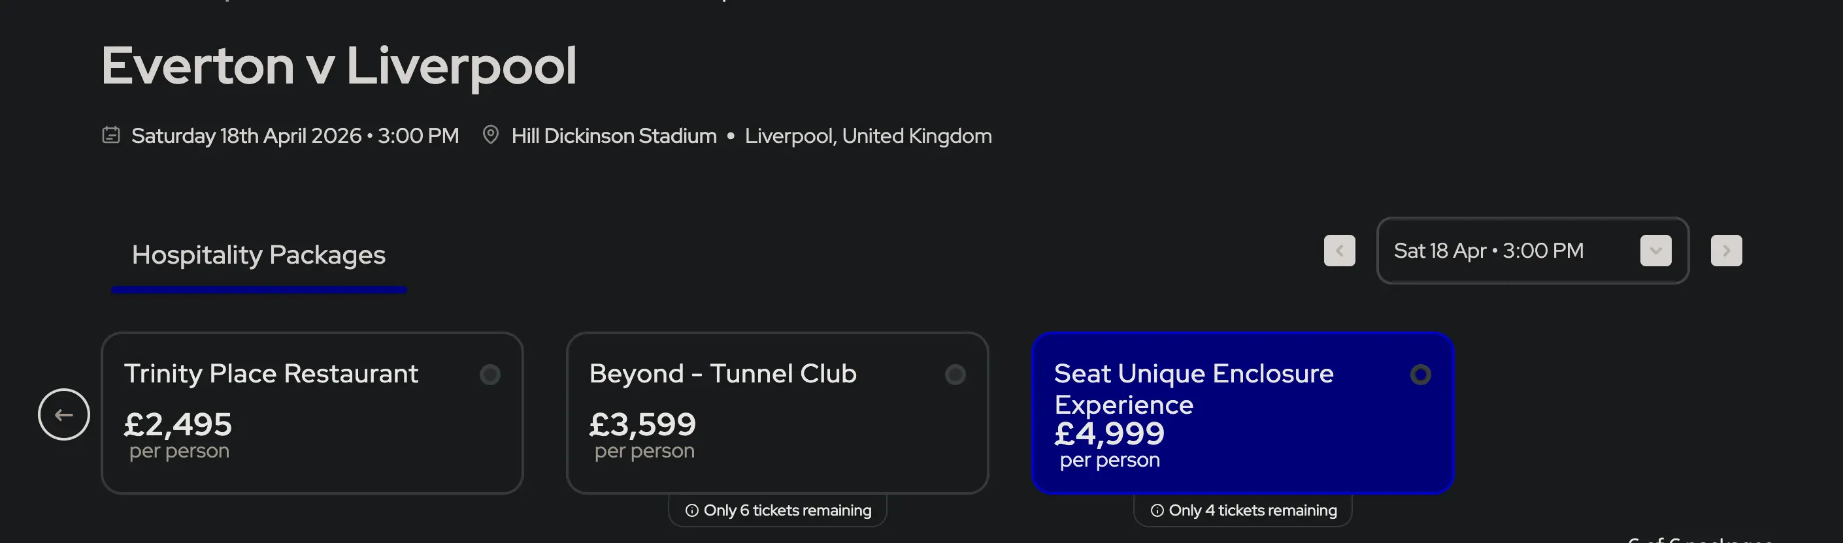Click the Beyond - Tunnel Club package card
Image resolution: width=1843 pixels, height=543 pixels.
point(777,429)
